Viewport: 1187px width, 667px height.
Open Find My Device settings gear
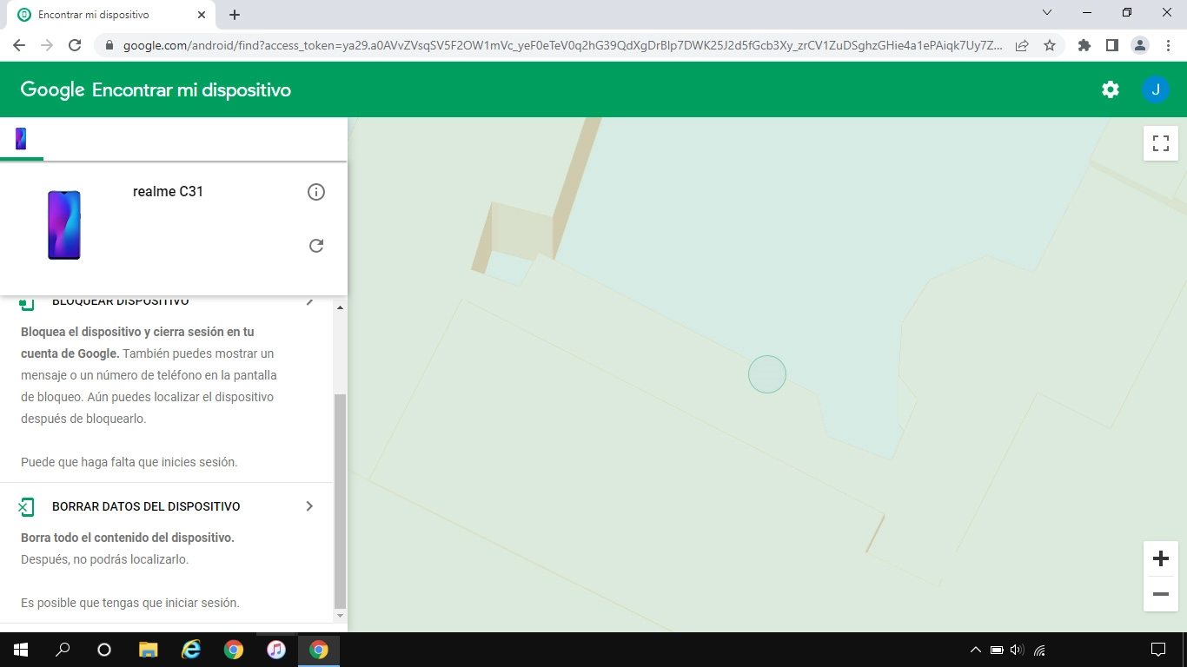(x=1111, y=89)
